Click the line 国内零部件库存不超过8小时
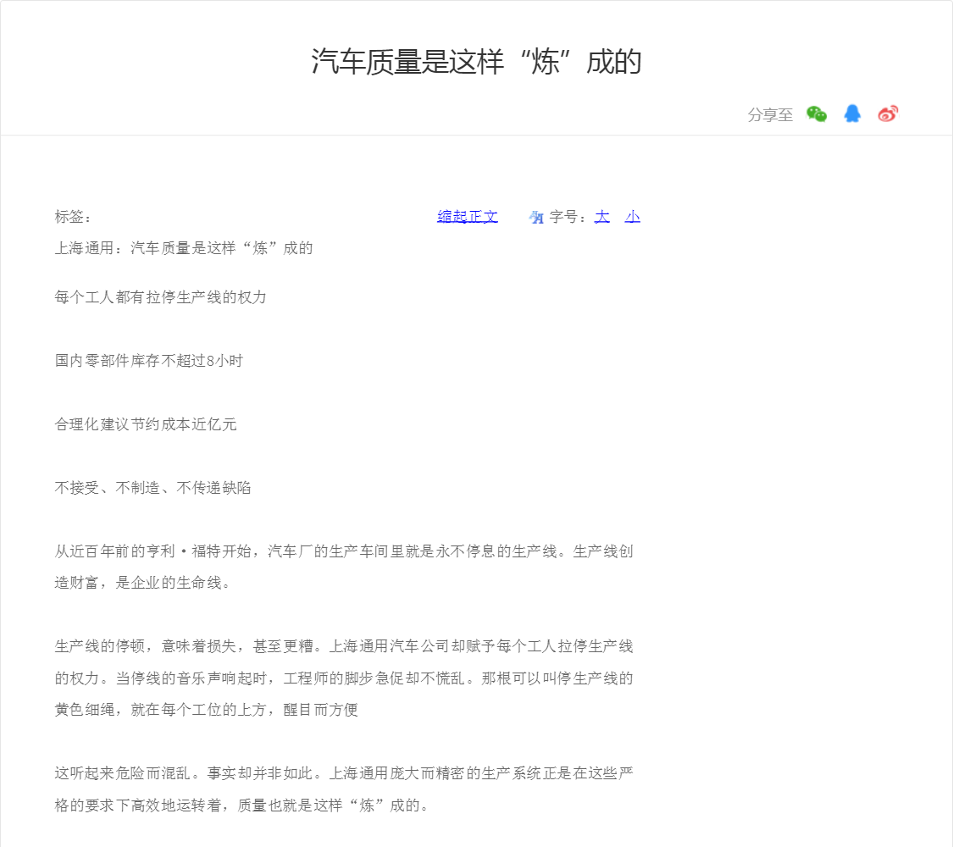The image size is (953, 847). 149,361
